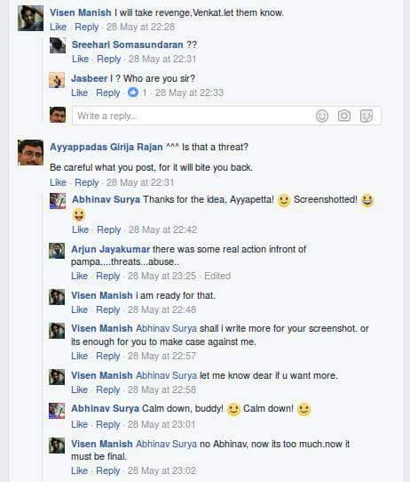The width and height of the screenshot is (410, 482).
Task: Open Ayyappadas Girija Rajan's avatar
Action: coord(30,152)
